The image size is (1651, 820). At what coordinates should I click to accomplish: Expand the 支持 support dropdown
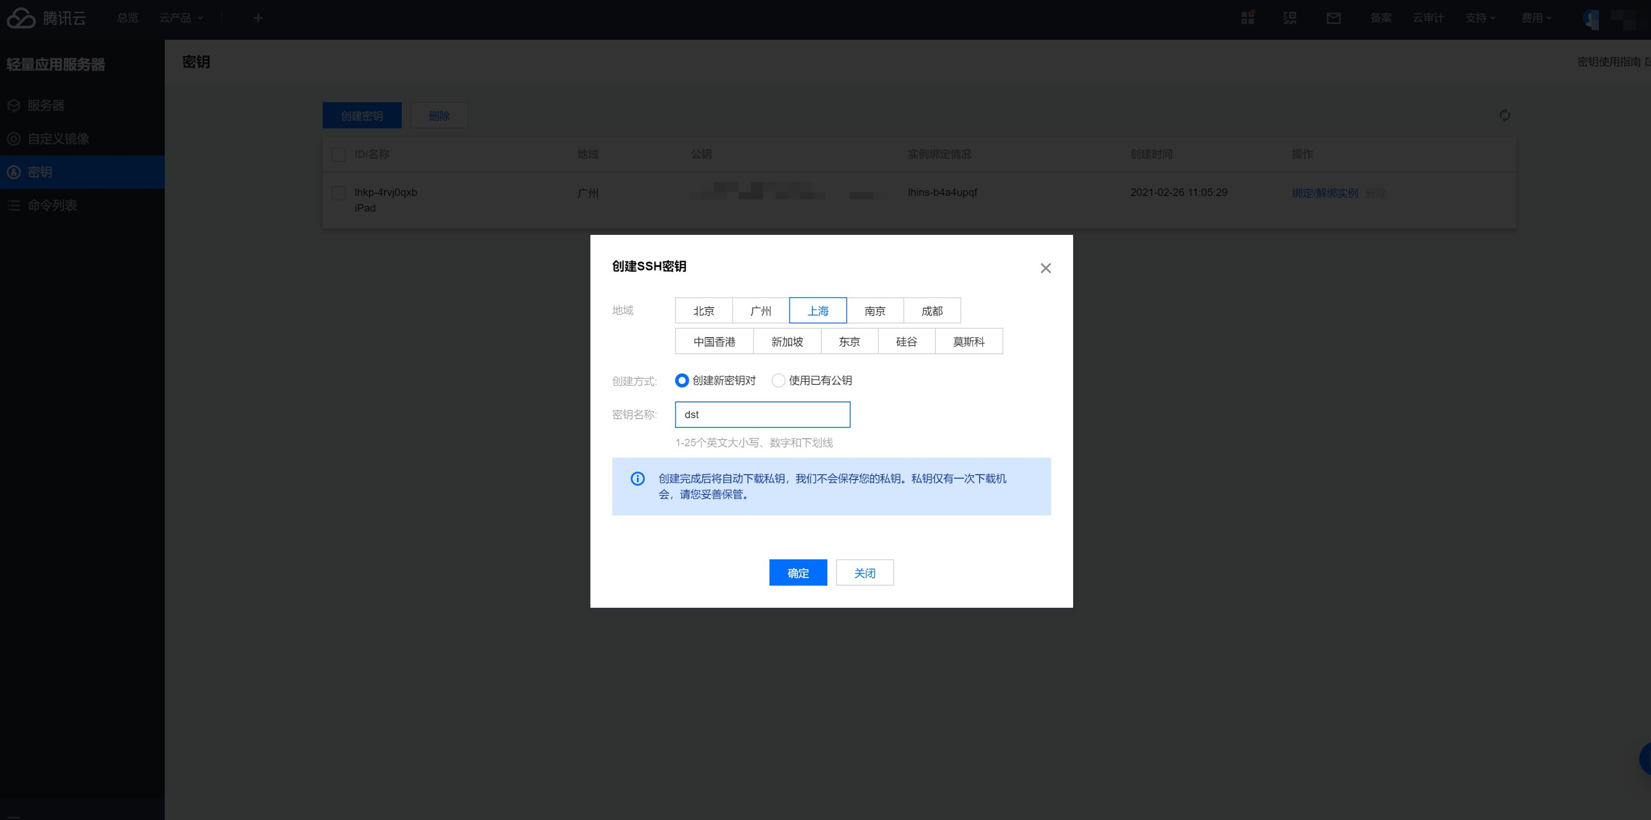pyautogui.click(x=1480, y=18)
